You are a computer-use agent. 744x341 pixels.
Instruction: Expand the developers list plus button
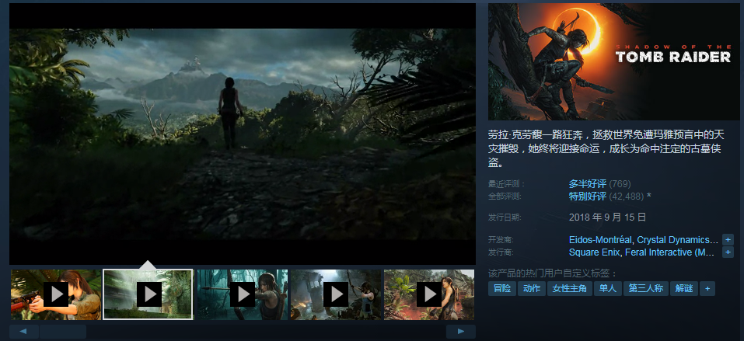click(x=728, y=239)
